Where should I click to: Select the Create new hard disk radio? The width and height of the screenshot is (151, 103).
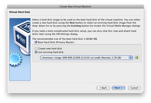tap(36, 48)
